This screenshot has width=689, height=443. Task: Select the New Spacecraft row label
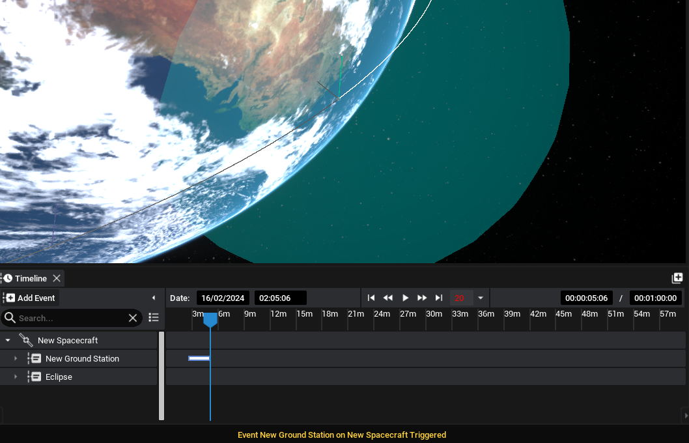[68, 340]
